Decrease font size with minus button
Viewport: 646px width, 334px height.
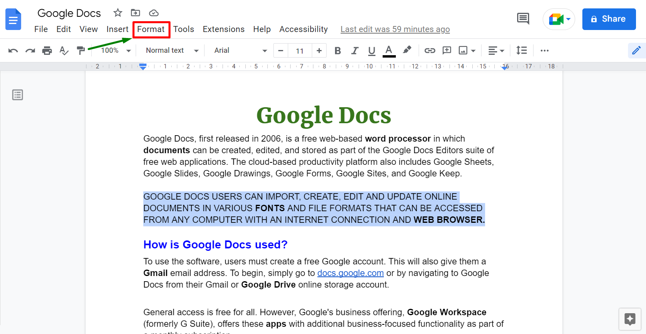(281, 51)
